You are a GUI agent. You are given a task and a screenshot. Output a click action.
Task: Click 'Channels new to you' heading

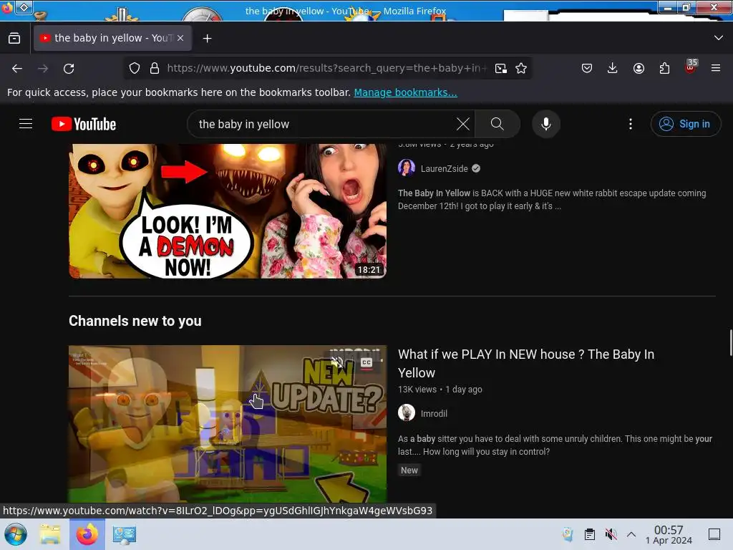click(x=135, y=322)
